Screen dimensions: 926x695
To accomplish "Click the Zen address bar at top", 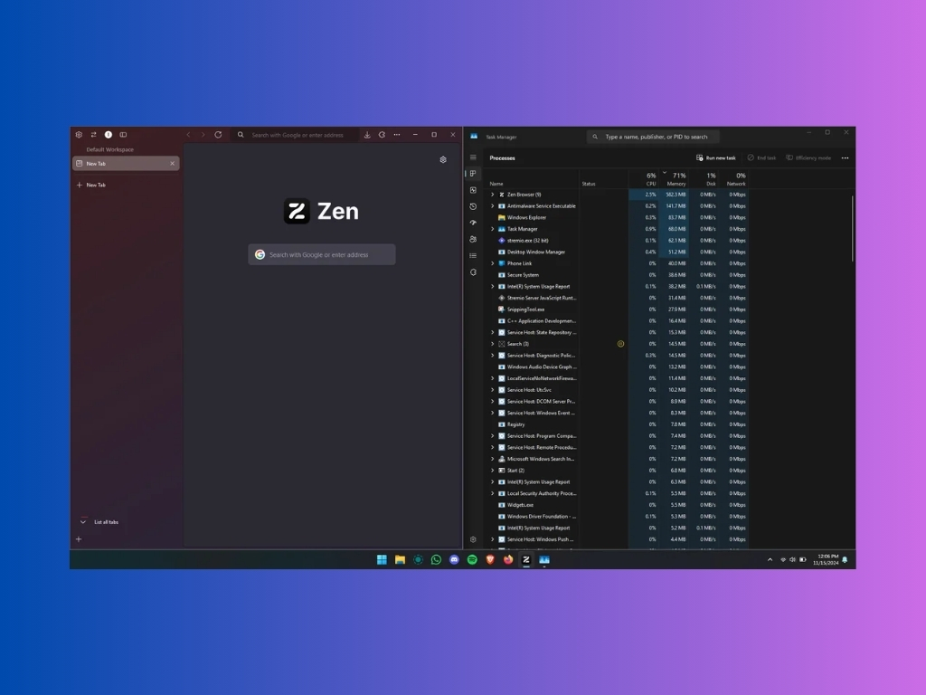I will coord(296,135).
